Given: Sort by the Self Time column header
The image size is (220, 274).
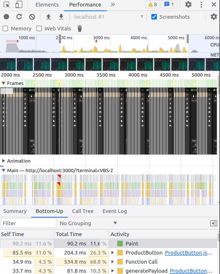Looking at the screenshot, I should pos(27,234).
